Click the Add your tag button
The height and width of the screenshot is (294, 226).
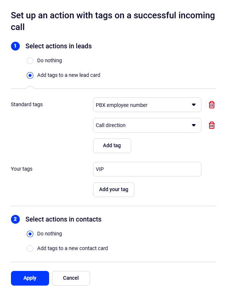point(114,190)
